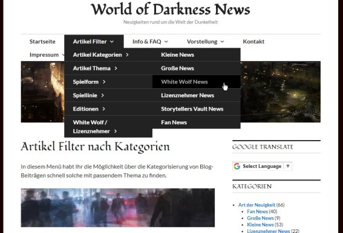Open the Art der Neuigkeit category link

click(x=256, y=205)
